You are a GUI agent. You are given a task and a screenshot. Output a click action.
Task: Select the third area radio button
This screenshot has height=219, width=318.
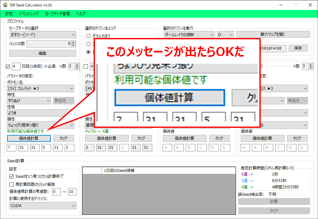click(88, 52)
